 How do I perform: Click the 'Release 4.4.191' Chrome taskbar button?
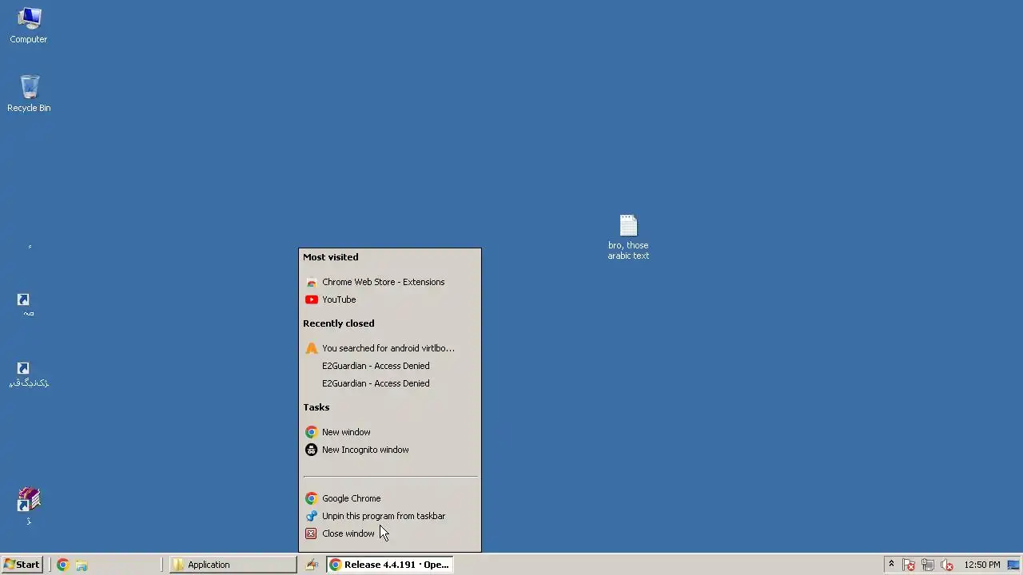coord(390,565)
